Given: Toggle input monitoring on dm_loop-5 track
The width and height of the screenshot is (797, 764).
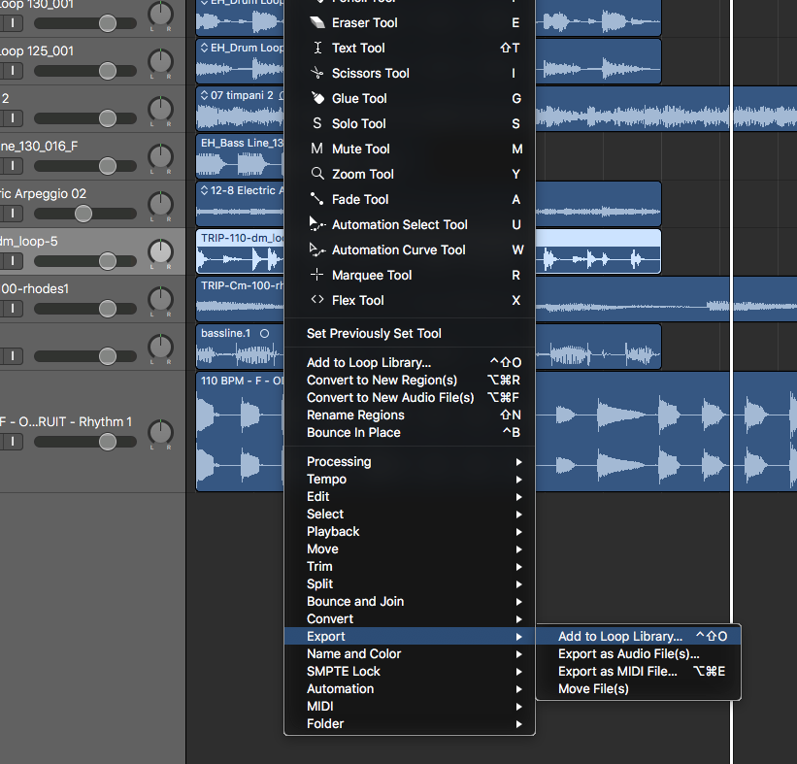Looking at the screenshot, I should pos(11,260).
